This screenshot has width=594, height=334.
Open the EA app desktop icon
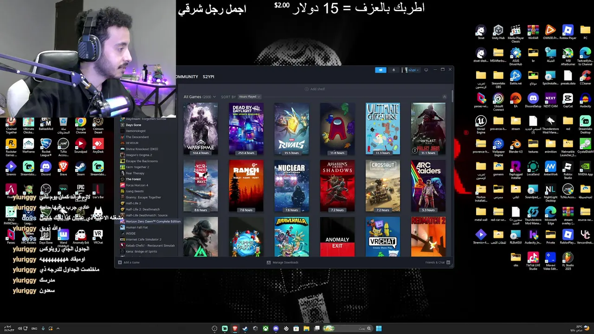(x=516, y=100)
